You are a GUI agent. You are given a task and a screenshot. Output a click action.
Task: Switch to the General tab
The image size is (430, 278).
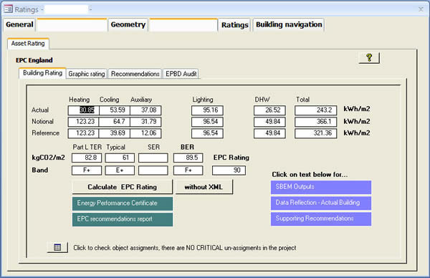19,24
